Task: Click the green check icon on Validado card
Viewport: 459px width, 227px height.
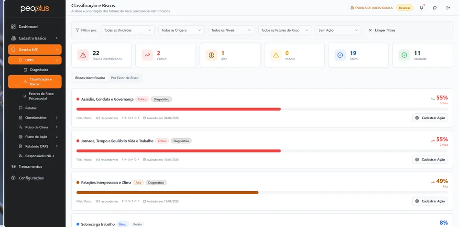Action: tap(404, 55)
